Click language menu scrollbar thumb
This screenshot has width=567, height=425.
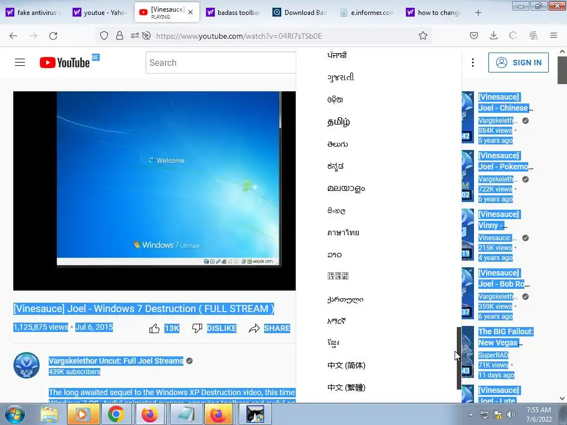[x=459, y=358]
